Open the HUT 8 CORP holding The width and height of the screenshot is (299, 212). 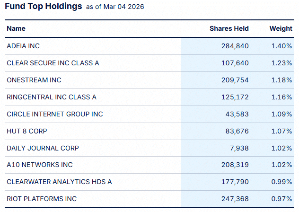(27, 131)
